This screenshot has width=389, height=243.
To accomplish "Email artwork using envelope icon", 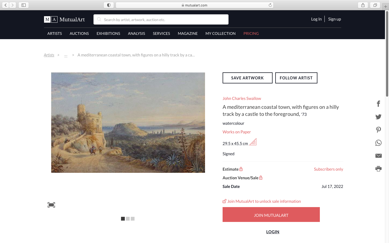I will pyautogui.click(x=378, y=156).
